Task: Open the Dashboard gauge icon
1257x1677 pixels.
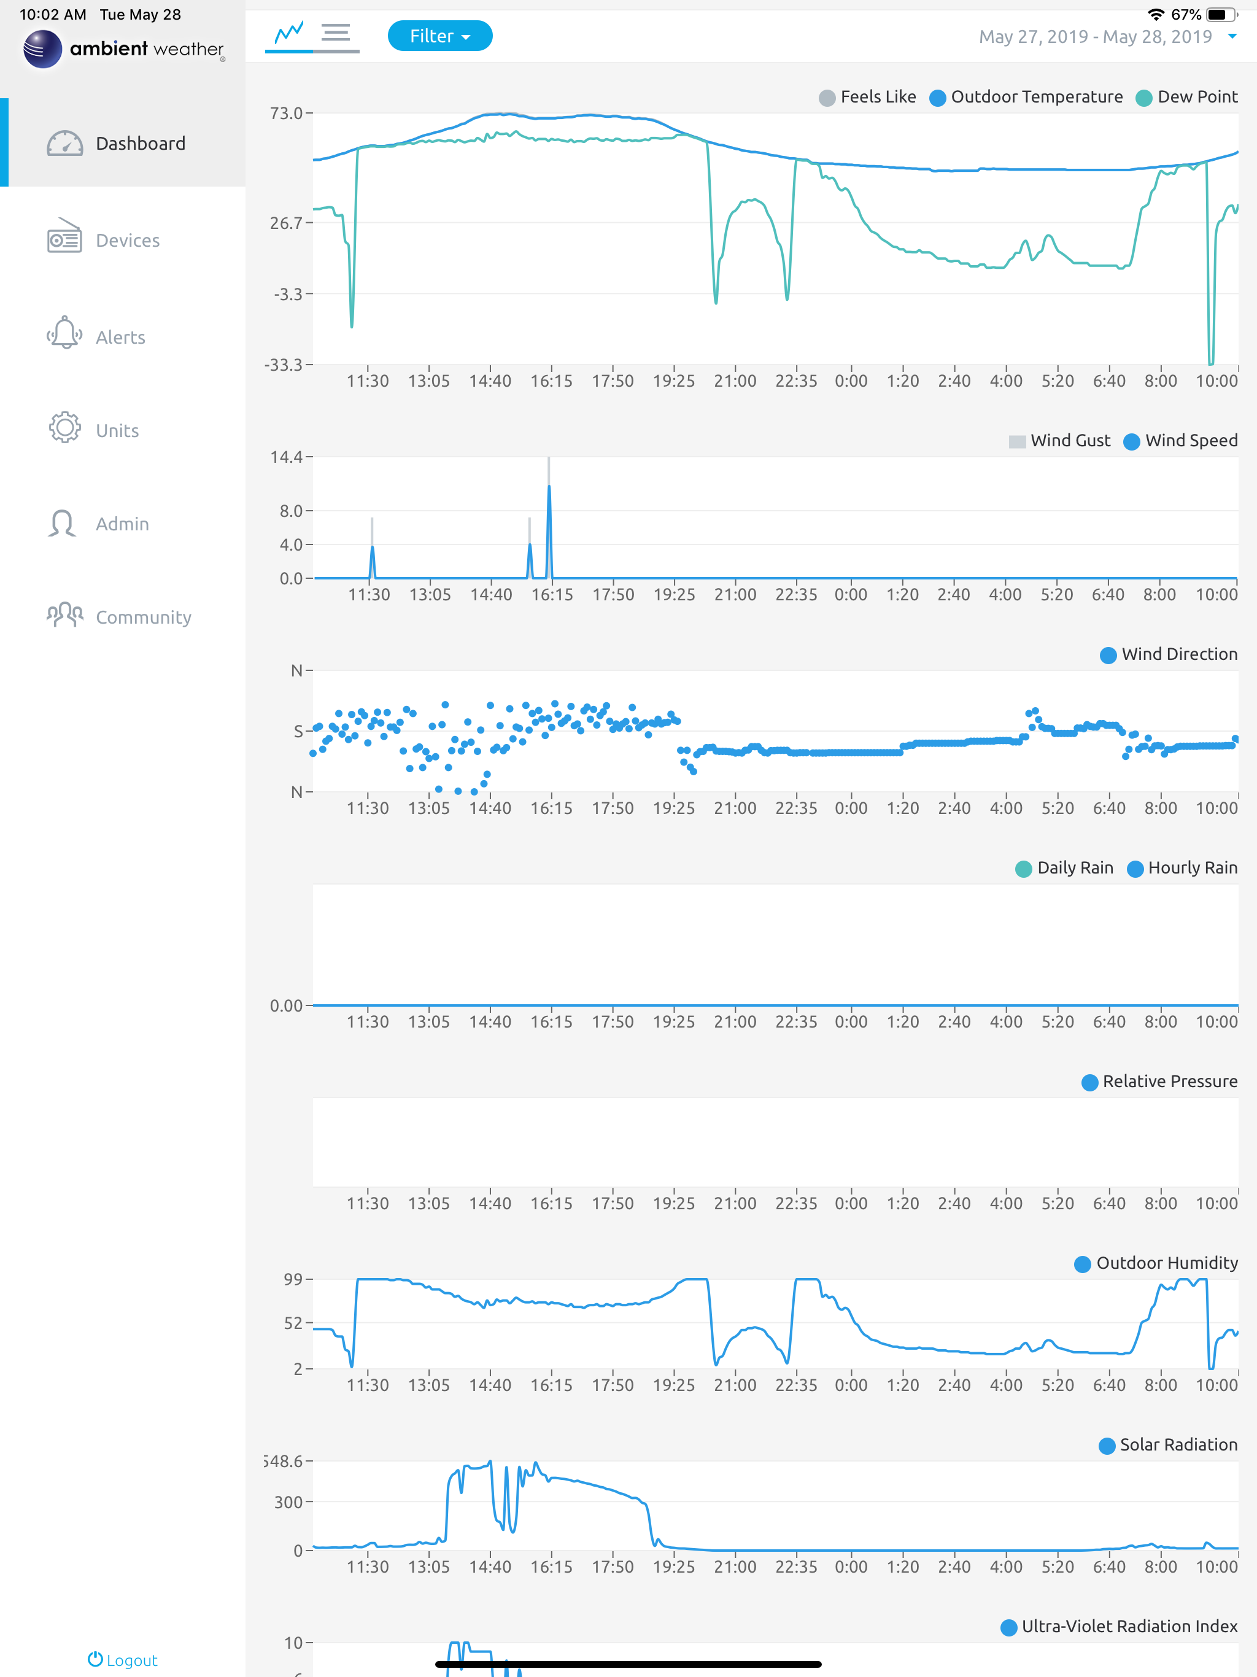Action: pyautogui.click(x=64, y=143)
